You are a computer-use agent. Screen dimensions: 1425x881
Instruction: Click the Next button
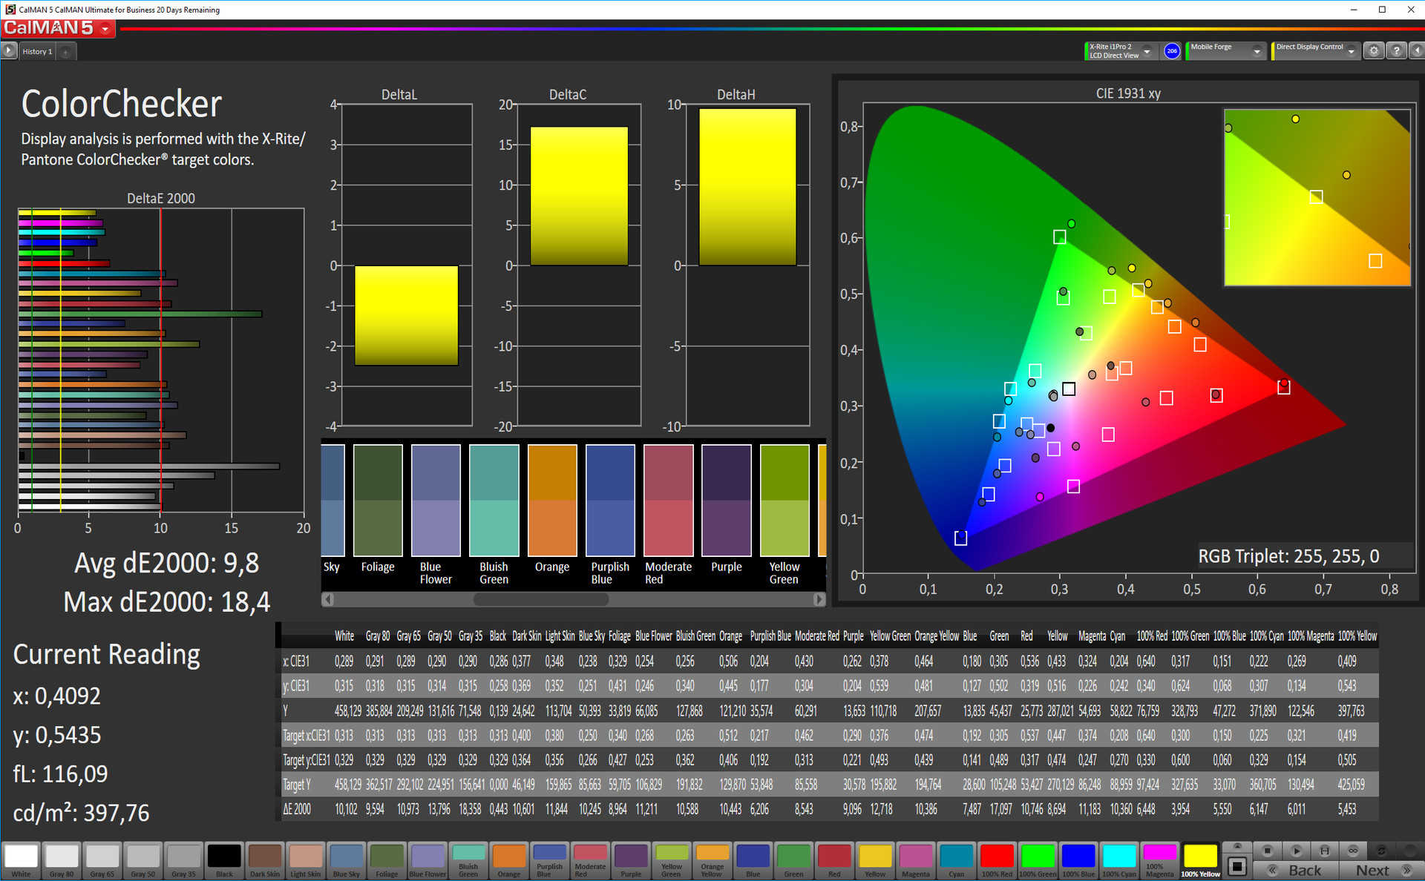[1380, 871]
